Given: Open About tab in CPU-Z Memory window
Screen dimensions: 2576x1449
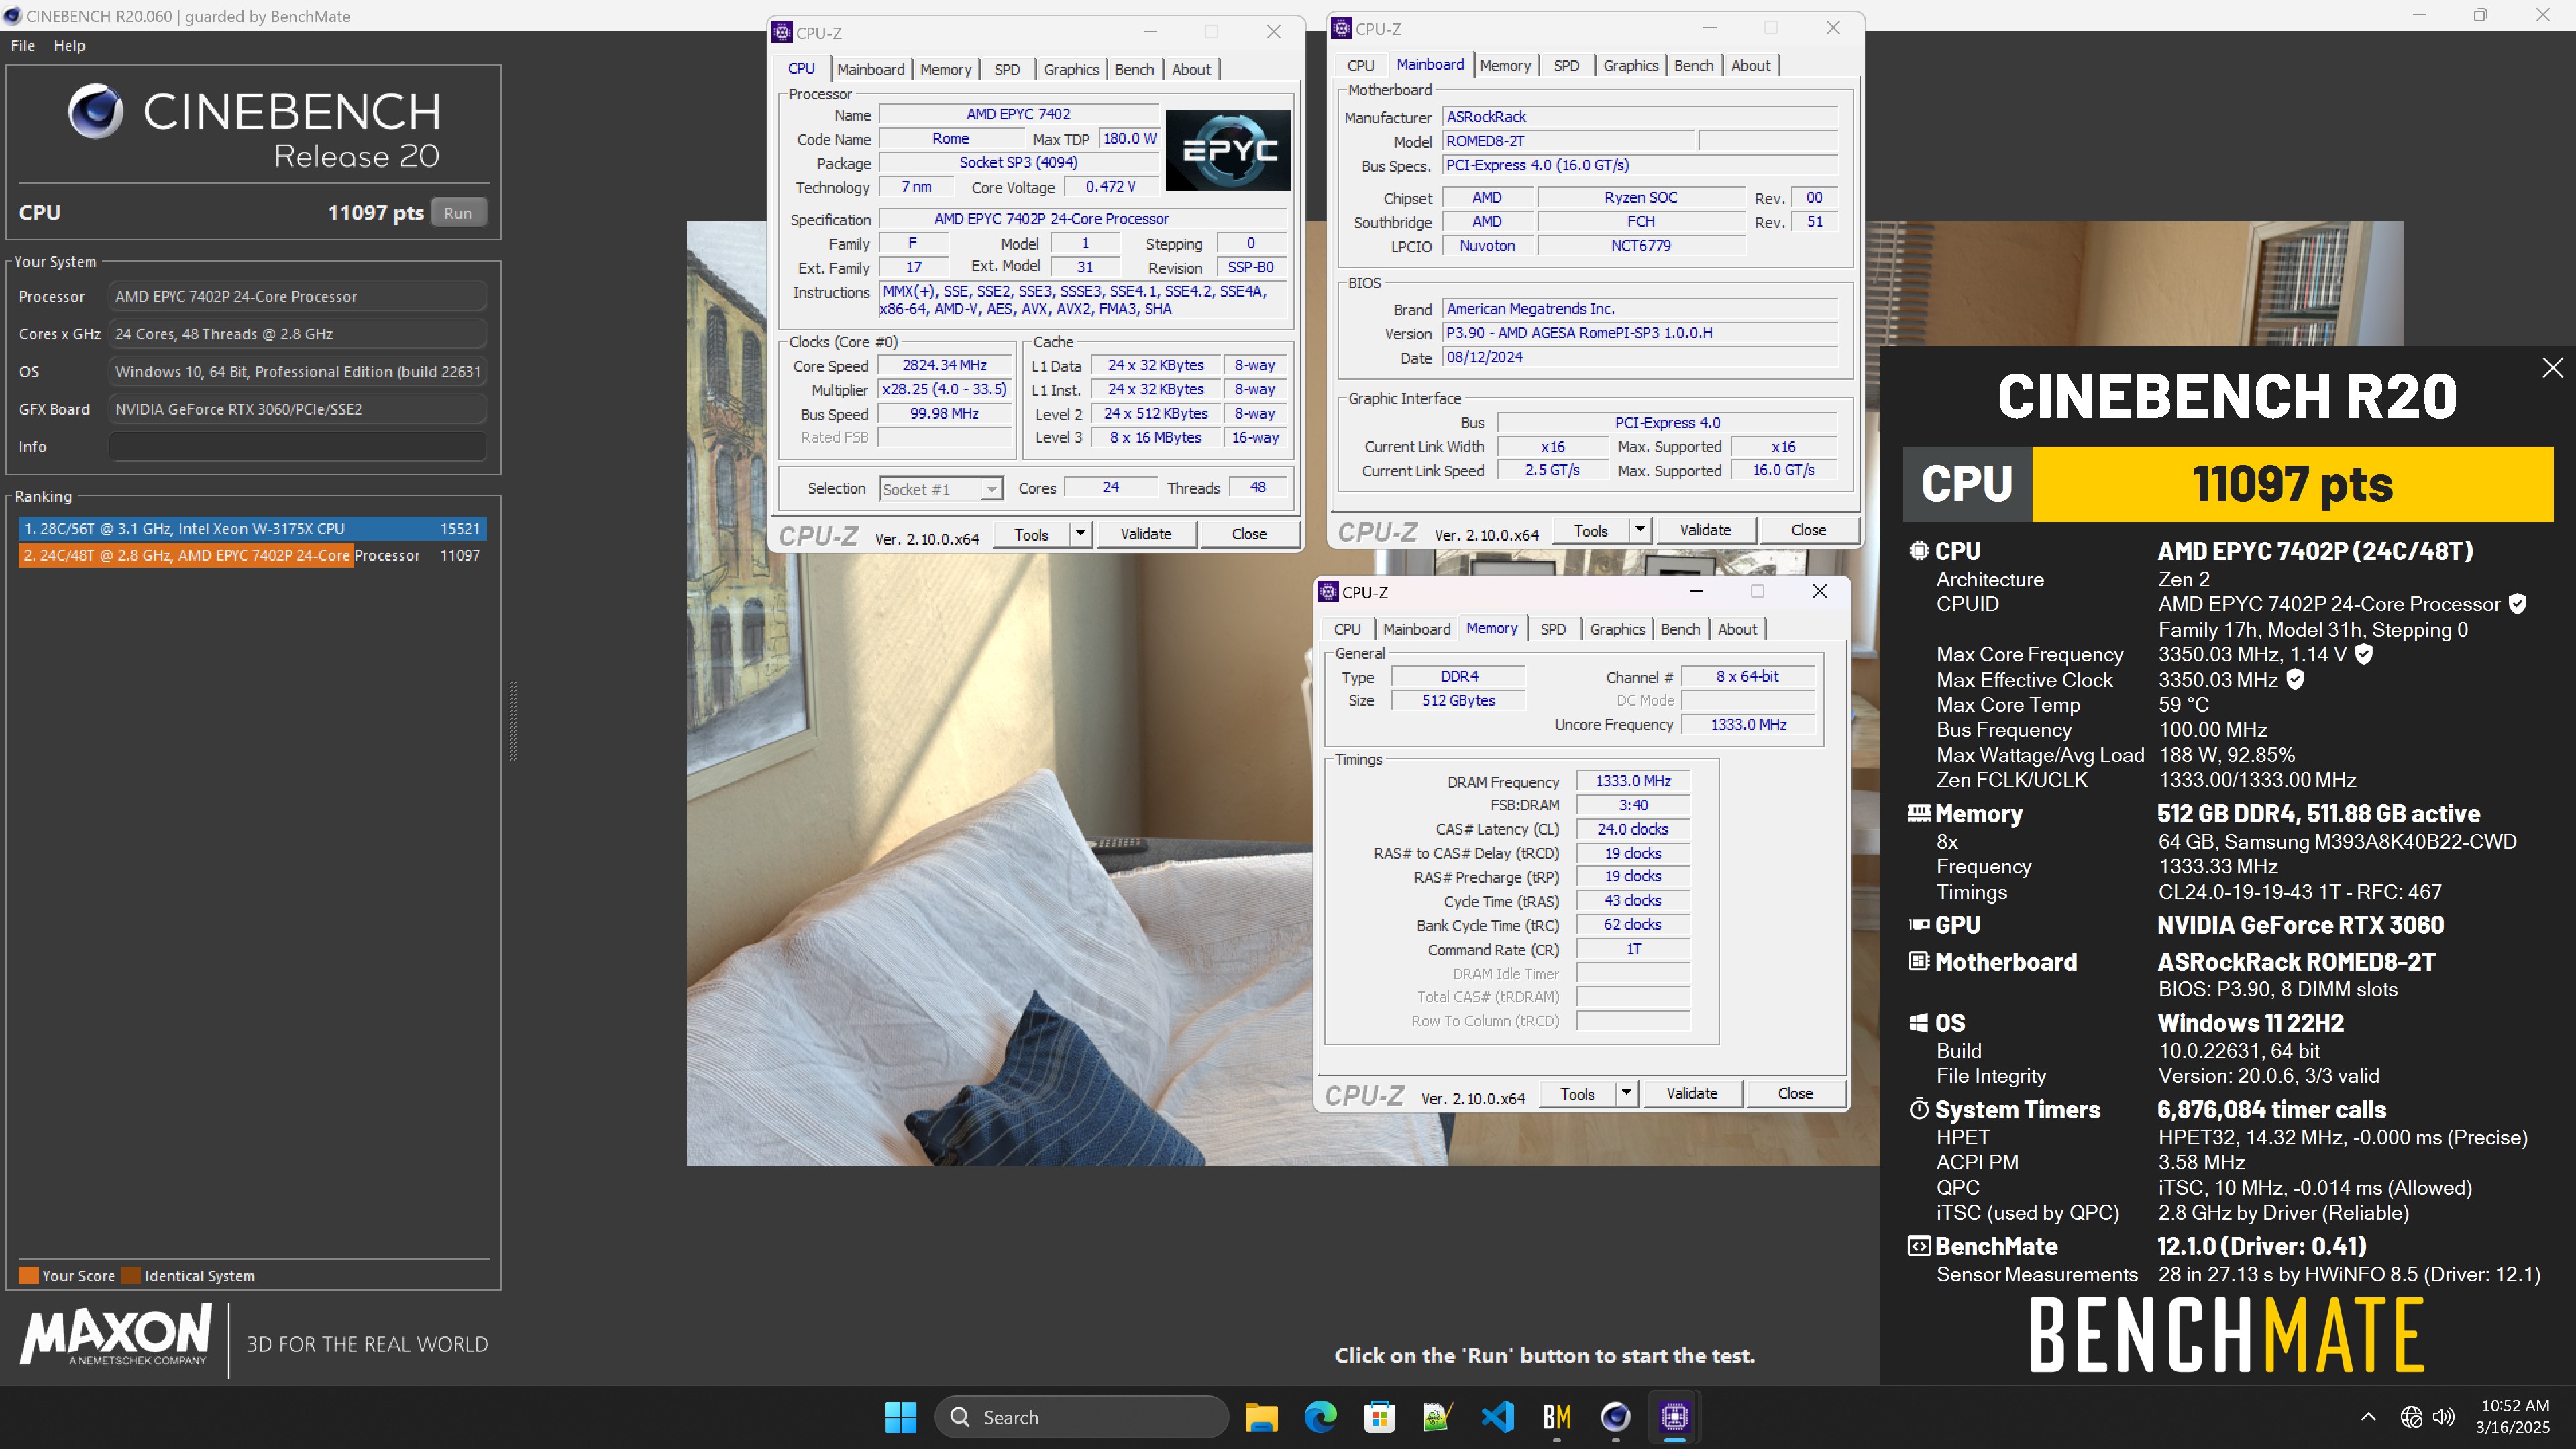Looking at the screenshot, I should (1737, 629).
